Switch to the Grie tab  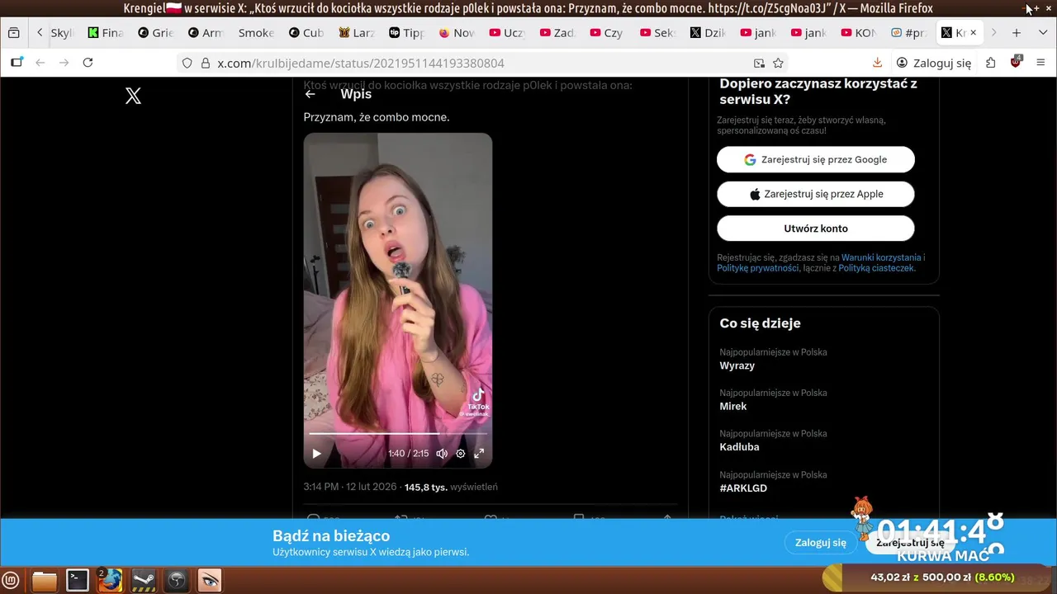[155, 33]
